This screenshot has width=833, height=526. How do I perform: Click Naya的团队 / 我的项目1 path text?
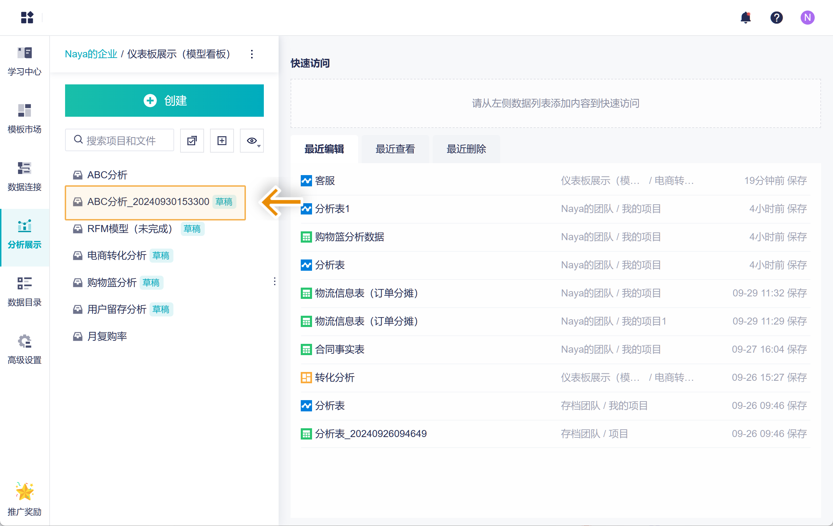click(x=614, y=321)
